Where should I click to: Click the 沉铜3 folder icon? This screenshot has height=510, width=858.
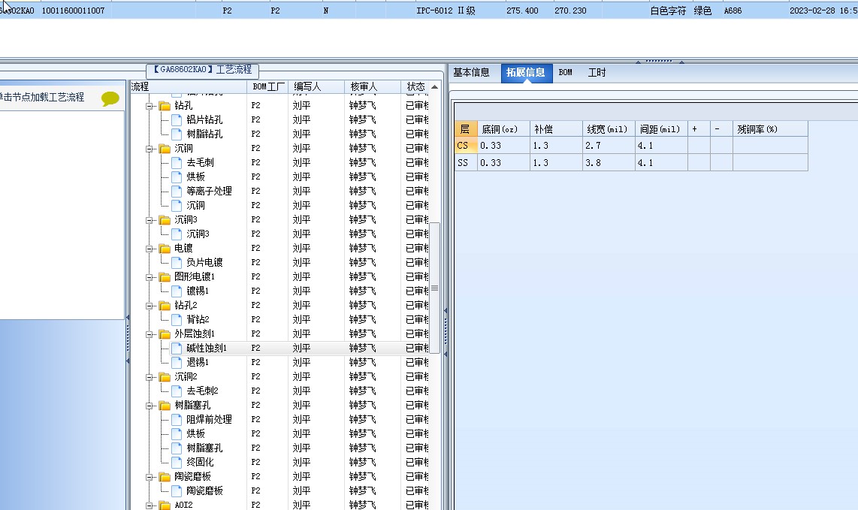point(165,219)
